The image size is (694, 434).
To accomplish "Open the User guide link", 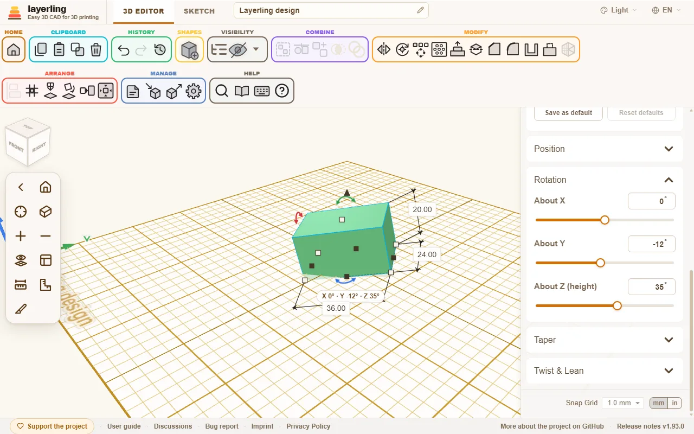I will coord(124,426).
